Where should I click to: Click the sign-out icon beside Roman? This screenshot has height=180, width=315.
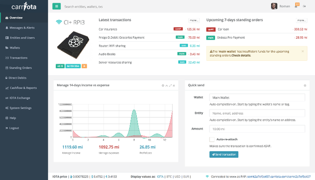(304, 6)
